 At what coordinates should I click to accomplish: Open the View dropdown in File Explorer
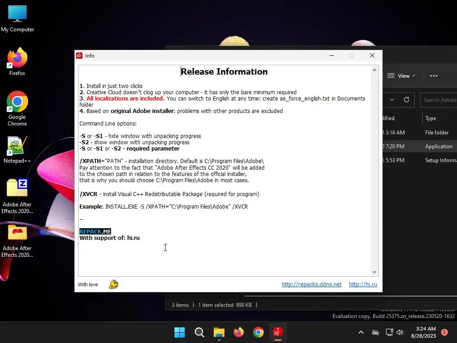tap(401, 76)
